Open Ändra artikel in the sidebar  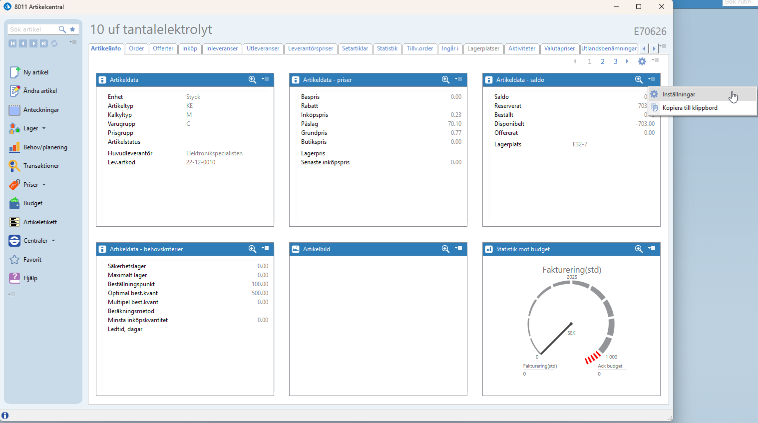tap(40, 91)
